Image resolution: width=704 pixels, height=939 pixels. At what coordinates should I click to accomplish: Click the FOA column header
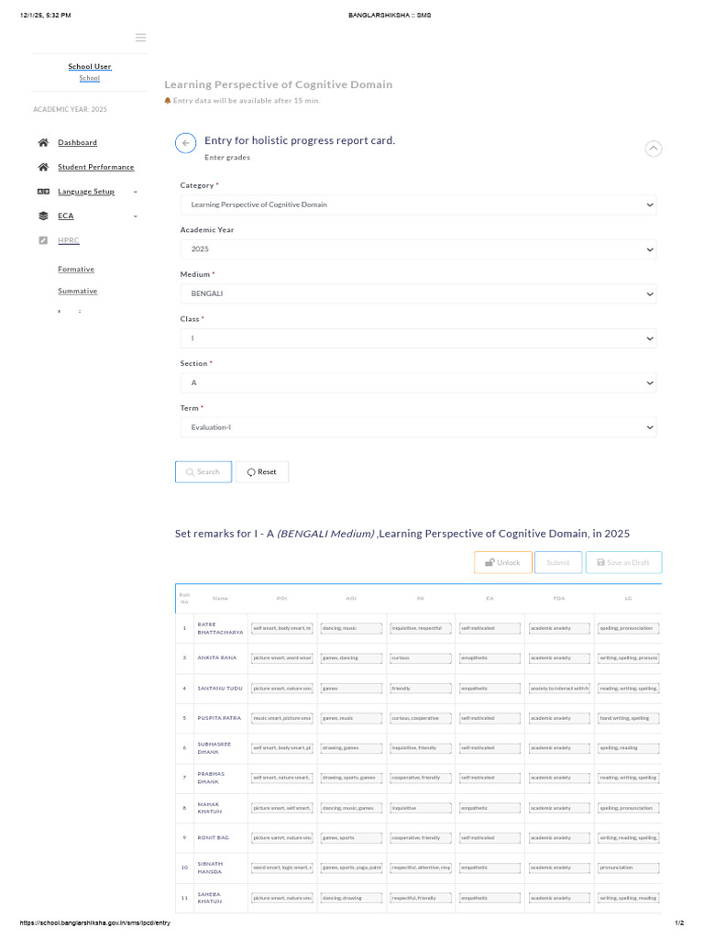pos(559,599)
